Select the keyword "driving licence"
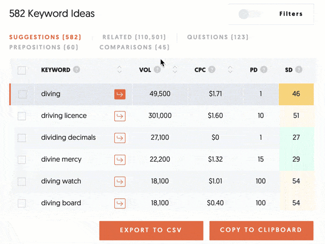325x244 pixels. [64, 115]
